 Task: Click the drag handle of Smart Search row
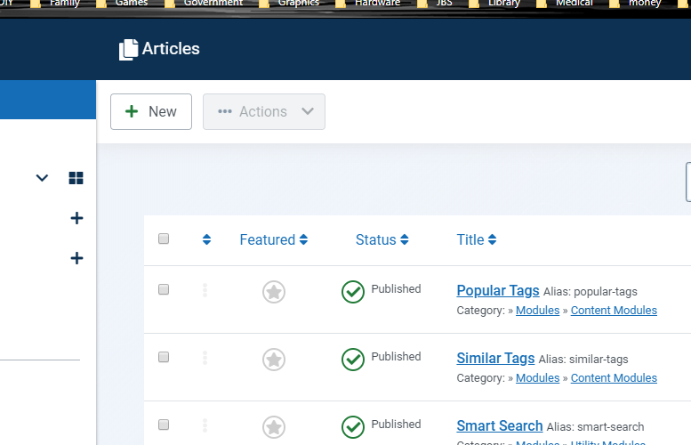(205, 425)
